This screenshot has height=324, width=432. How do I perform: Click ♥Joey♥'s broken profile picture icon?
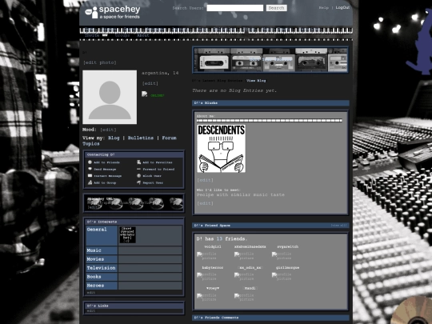pyautogui.click(x=199, y=296)
